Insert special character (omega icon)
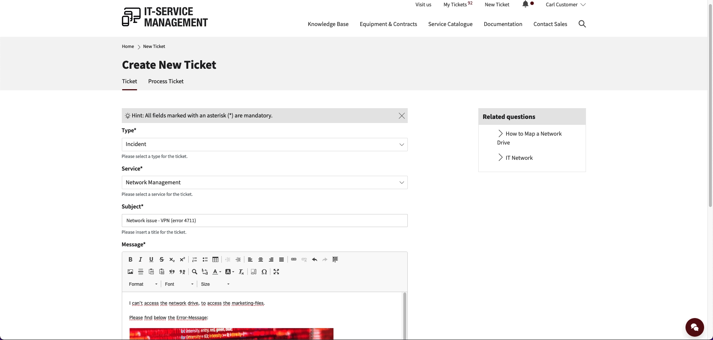The image size is (713, 340). (x=264, y=272)
